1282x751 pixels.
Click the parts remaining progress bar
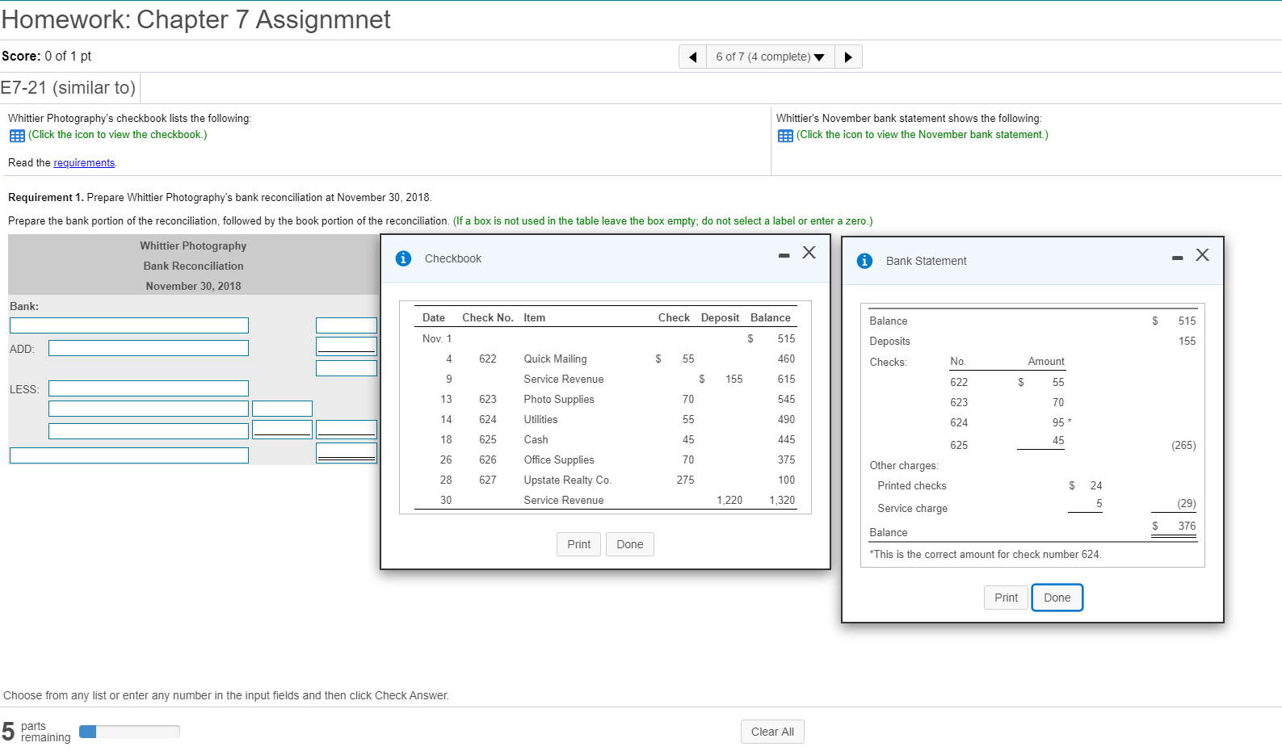(129, 732)
